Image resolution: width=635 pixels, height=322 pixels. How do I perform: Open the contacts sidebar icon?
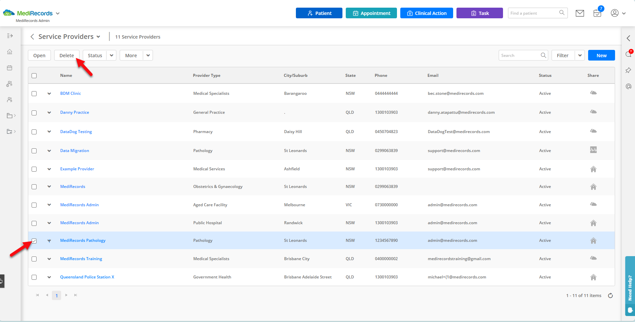point(10,100)
